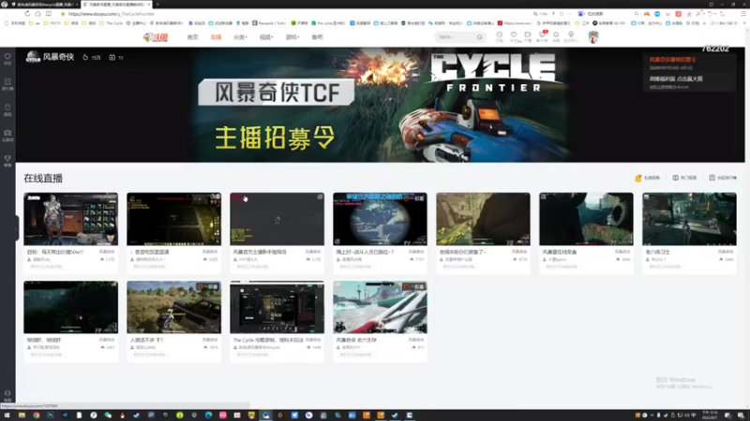The image size is (750, 421).
Task: Open the 风暴奇侠 老六生存 stream thumbnail
Action: pos(381,307)
